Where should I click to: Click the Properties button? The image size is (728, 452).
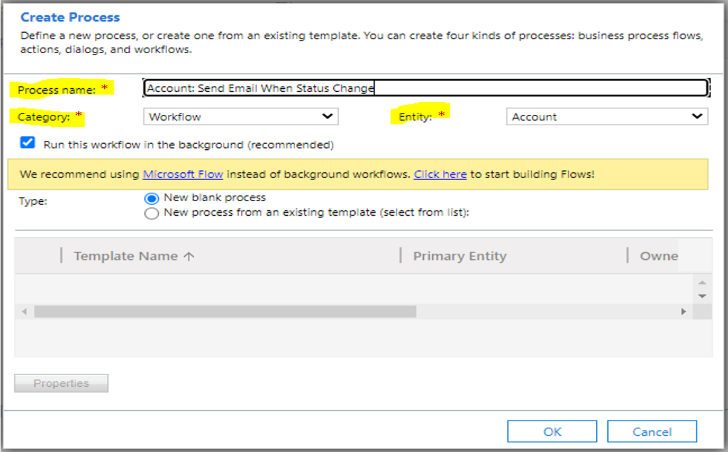coord(61,384)
